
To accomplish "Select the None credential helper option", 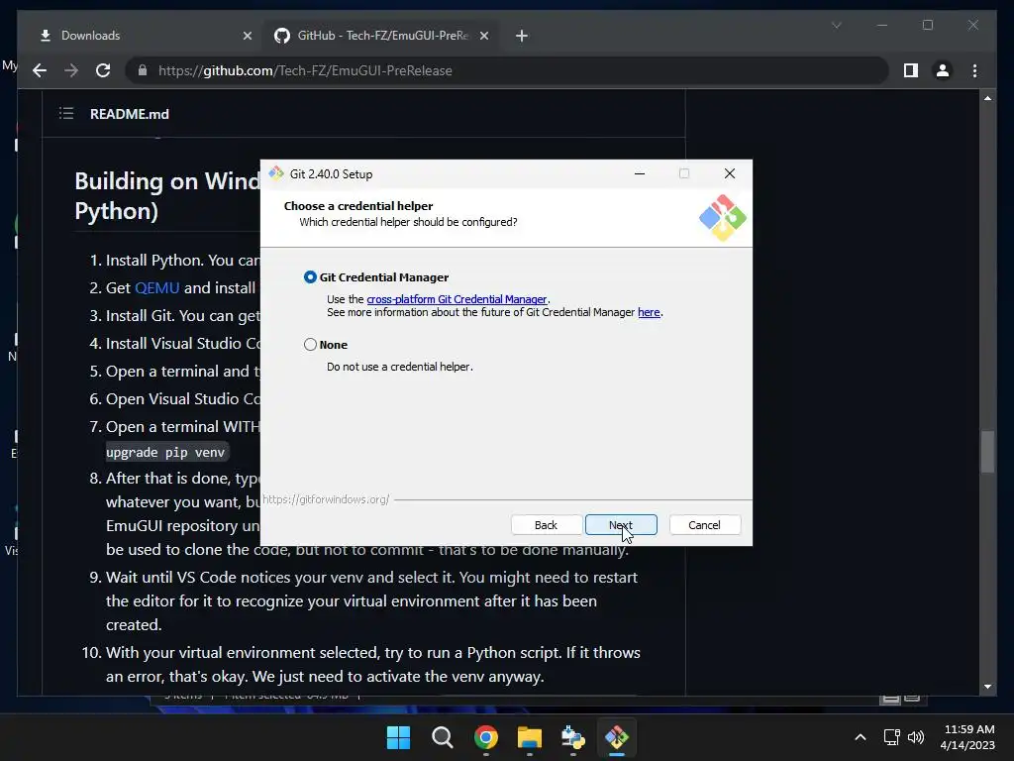I will pyautogui.click(x=310, y=344).
